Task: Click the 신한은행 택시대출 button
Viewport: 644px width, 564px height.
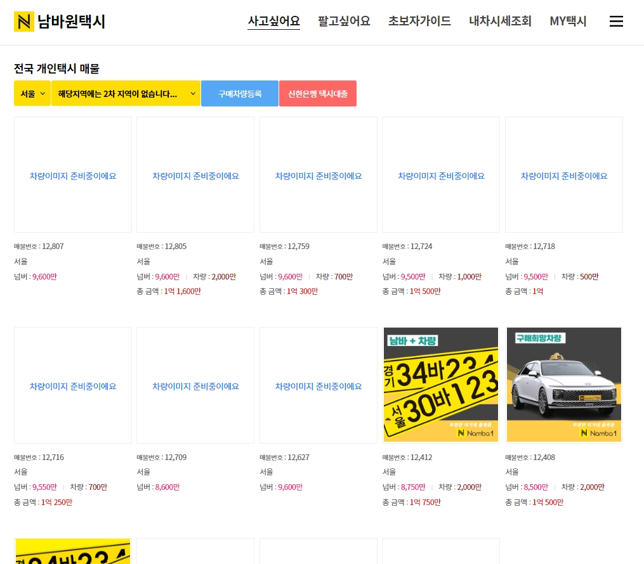Action: pyautogui.click(x=318, y=94)
